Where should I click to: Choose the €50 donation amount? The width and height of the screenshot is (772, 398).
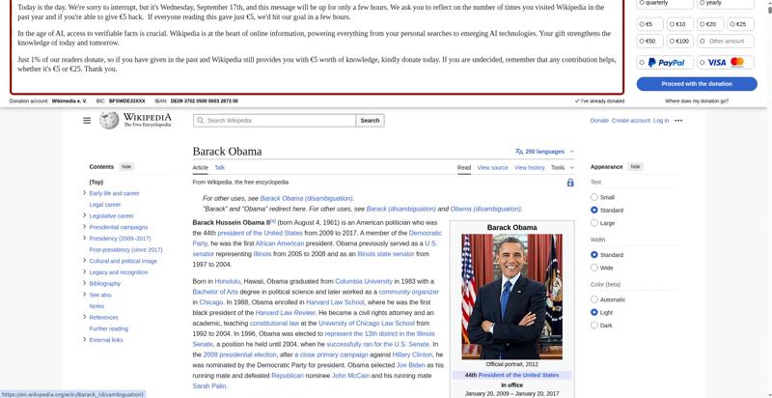(650, 42)
